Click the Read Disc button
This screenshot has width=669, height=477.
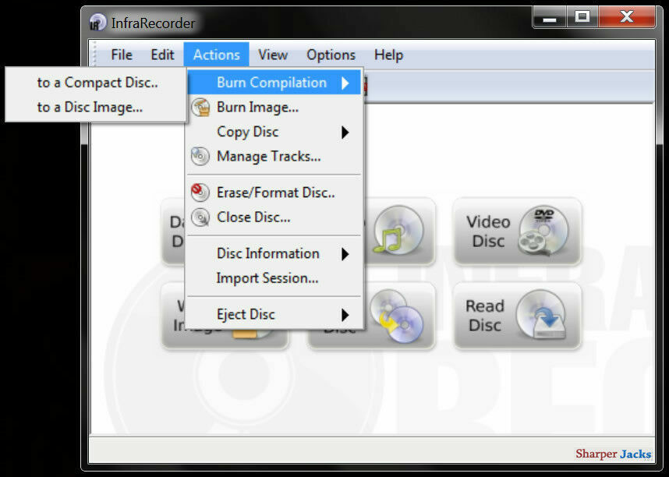pos(516,316)
